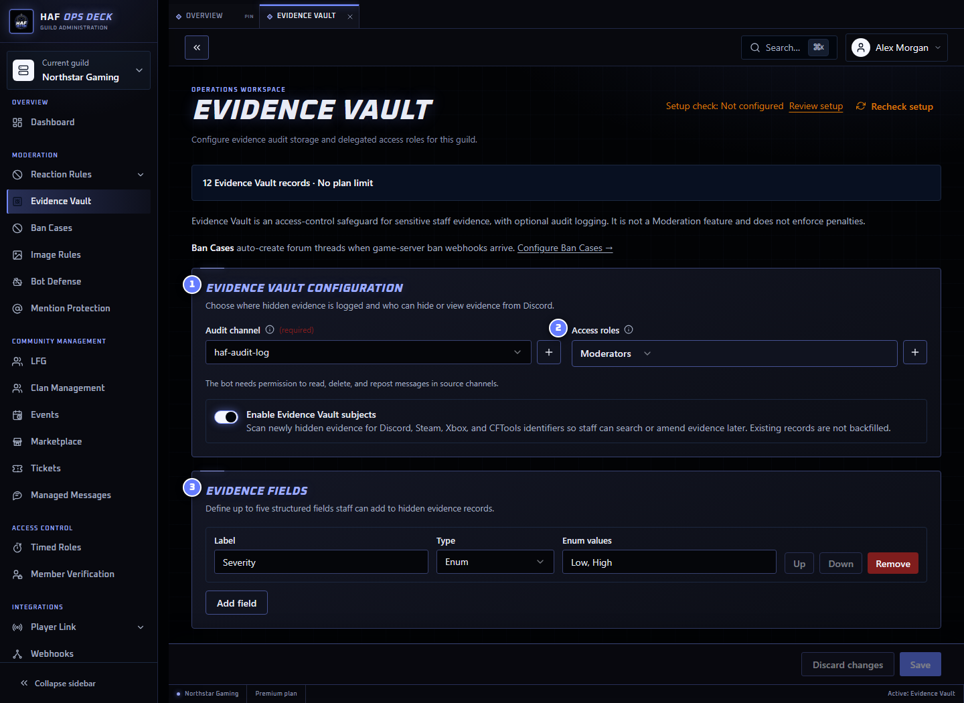The image size is (964, 703).
Task: Open Evidence Vault in sidebar menu
Action: (79, 202)
